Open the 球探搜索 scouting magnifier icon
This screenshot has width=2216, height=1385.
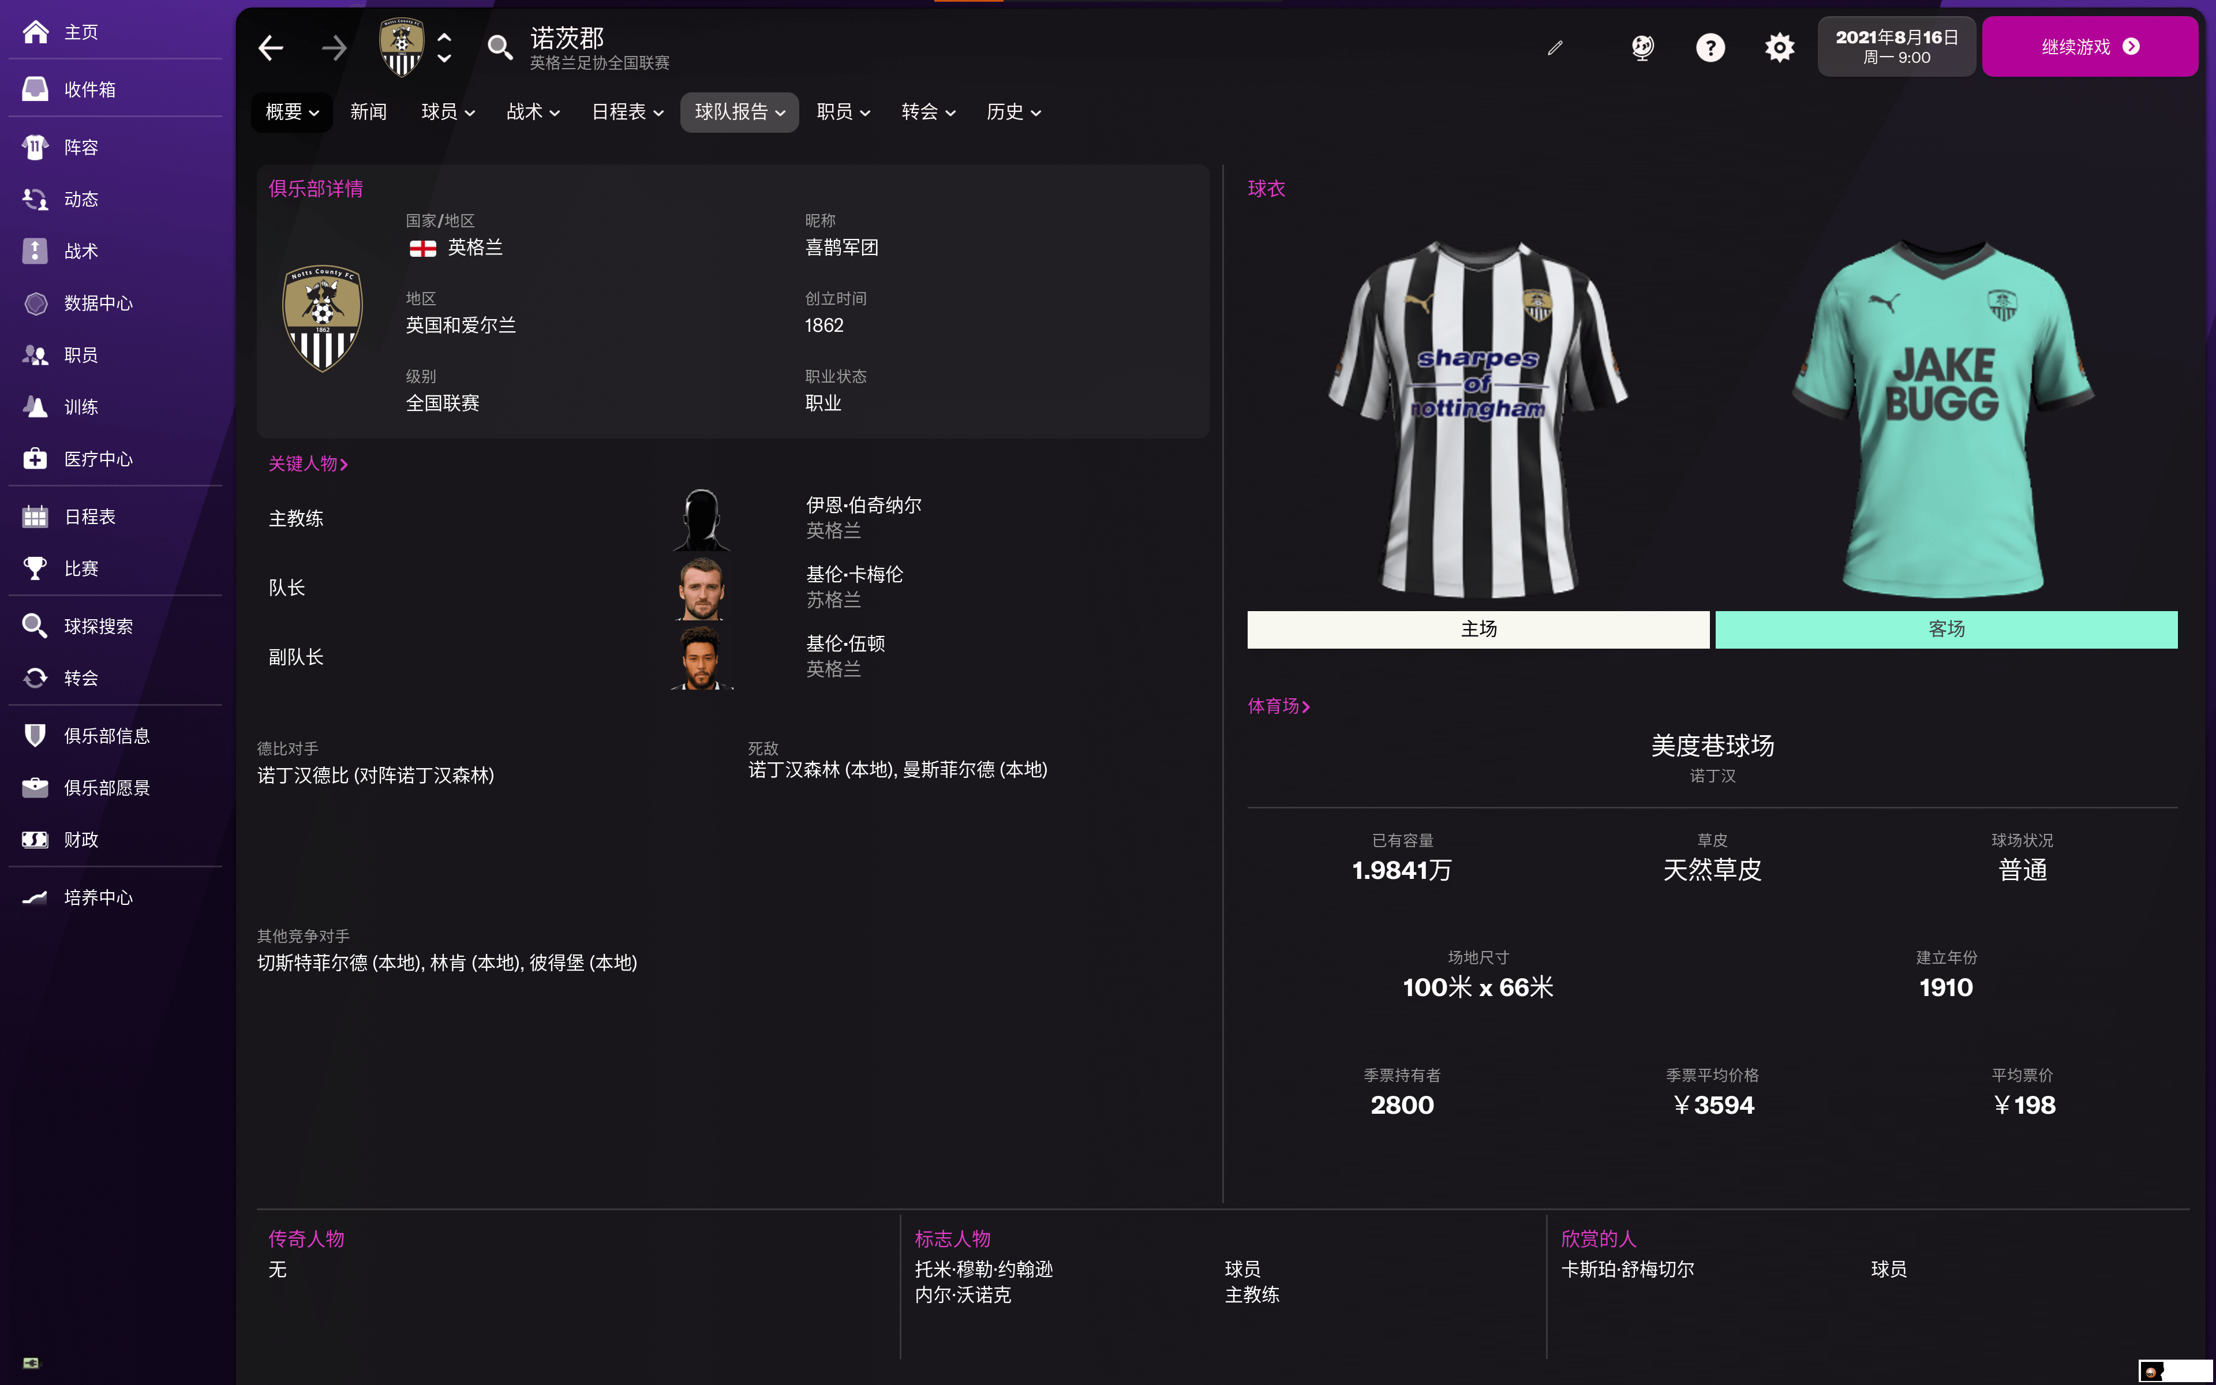35,626
